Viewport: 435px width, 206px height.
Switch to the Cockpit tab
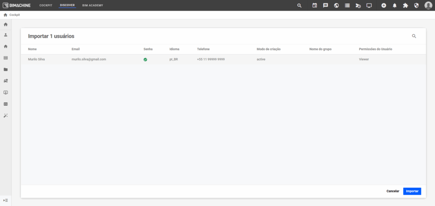(46, 6)
